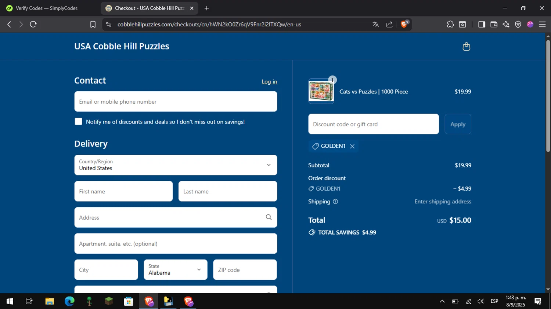551x309 pixels.
Task: Open a new browser tab
Action: [206, 8]
